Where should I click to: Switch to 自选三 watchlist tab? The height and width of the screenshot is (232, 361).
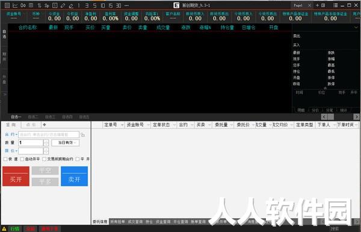point(50,117)
